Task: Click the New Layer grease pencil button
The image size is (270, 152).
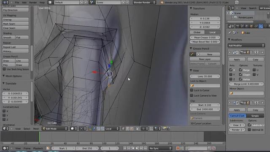Action: coord(205,59)
